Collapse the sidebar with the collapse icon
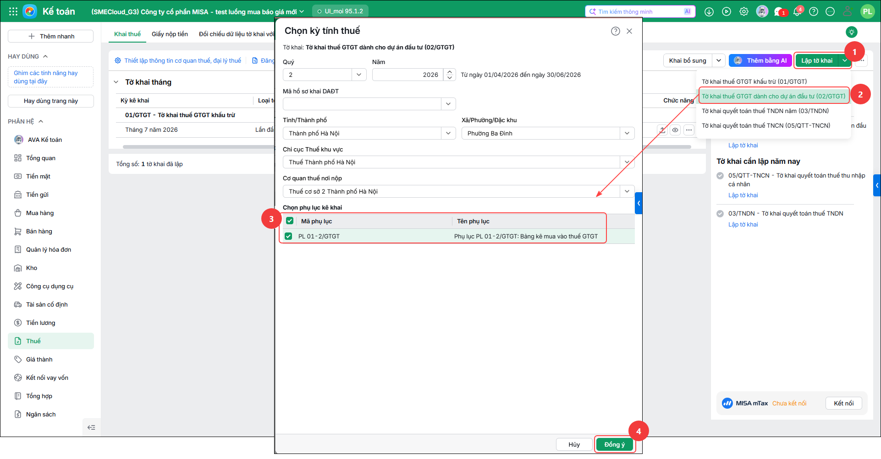This screenshot has width=881, height=459. pos(91,427)
